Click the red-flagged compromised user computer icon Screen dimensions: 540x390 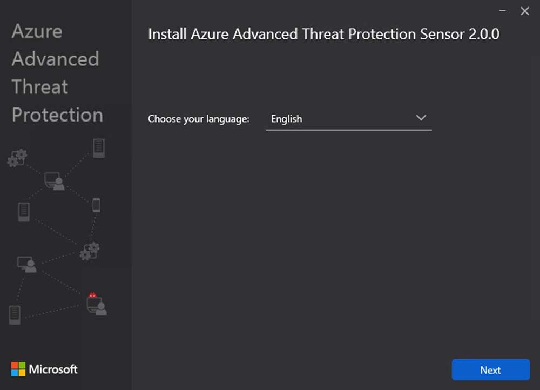tap(96, 305)
